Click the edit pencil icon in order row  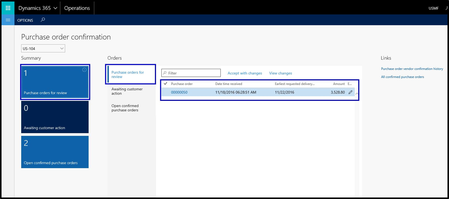[350, 92]
